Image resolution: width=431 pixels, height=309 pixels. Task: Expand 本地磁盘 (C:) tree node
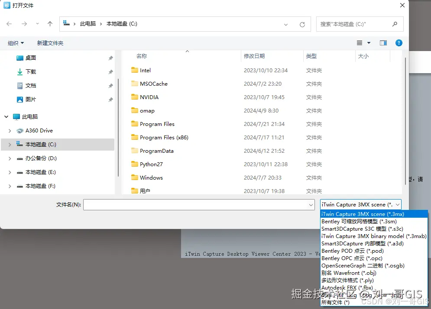(10, 145)
